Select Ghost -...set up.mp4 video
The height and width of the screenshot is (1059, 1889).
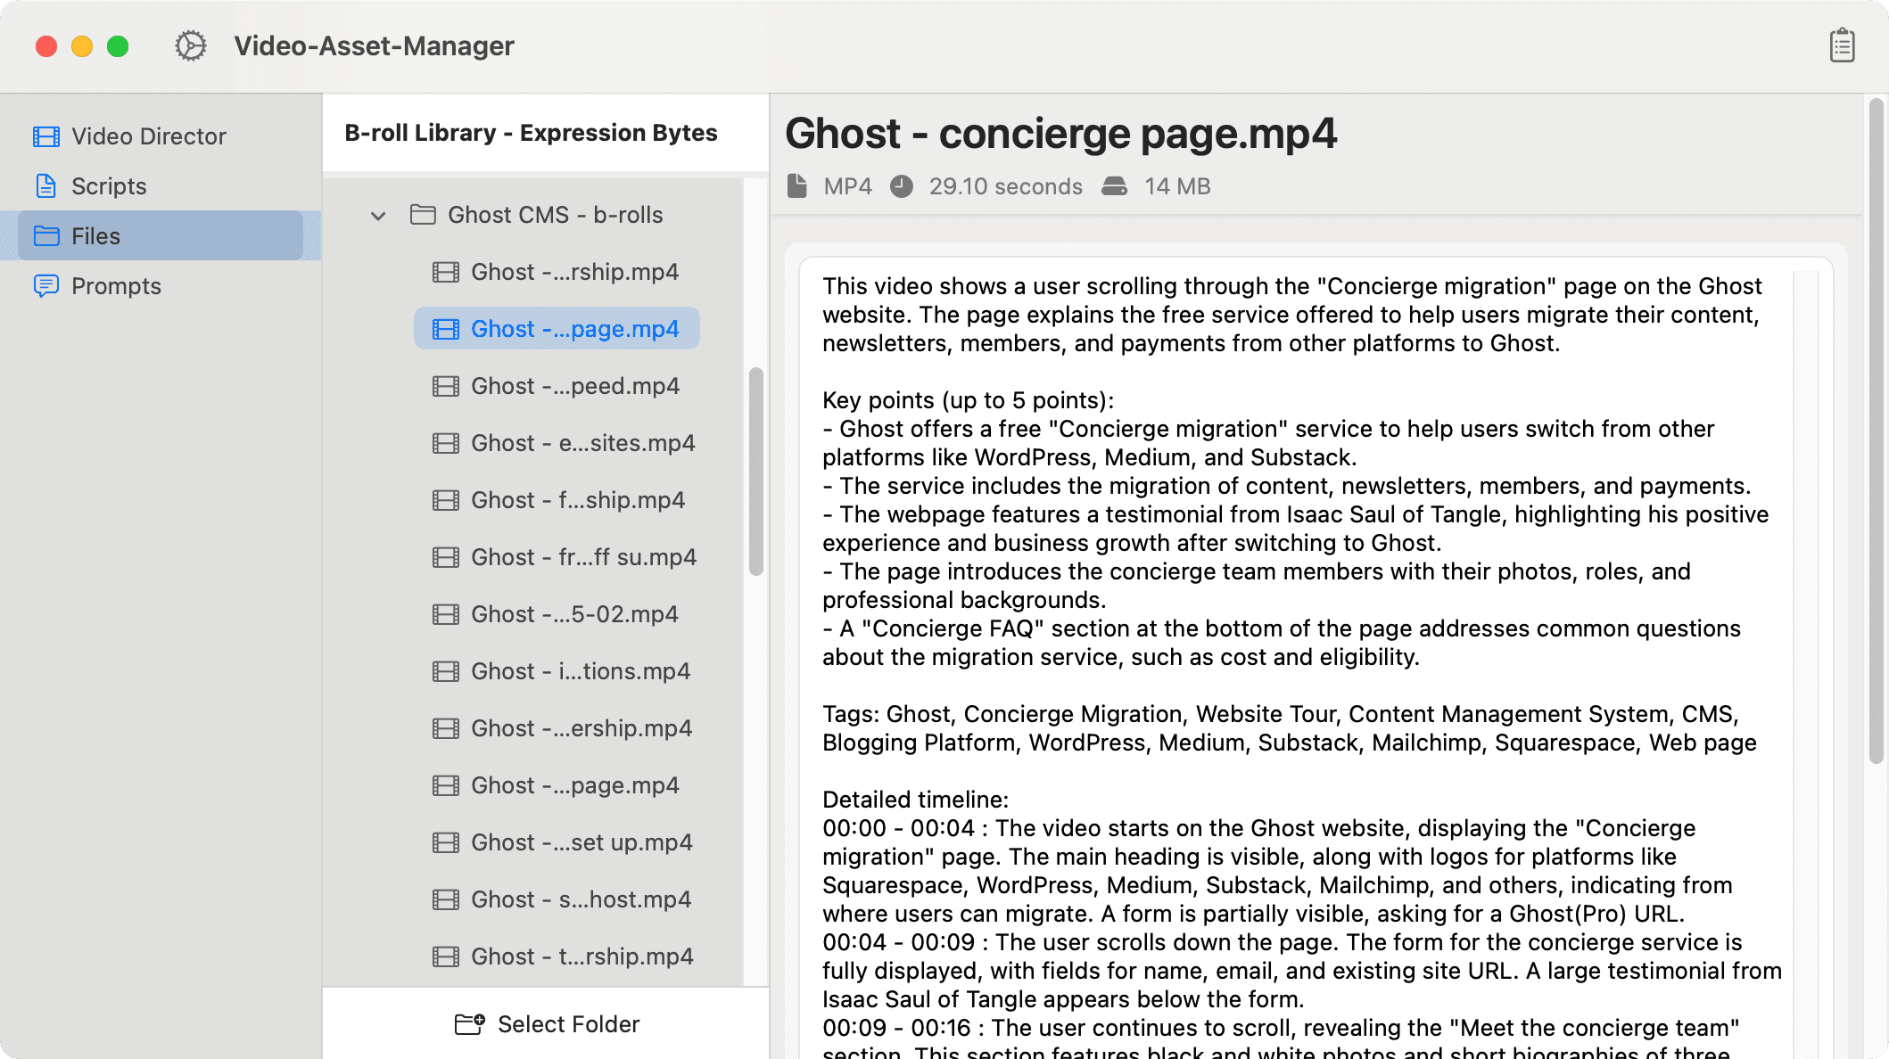[x=581, y=842]
